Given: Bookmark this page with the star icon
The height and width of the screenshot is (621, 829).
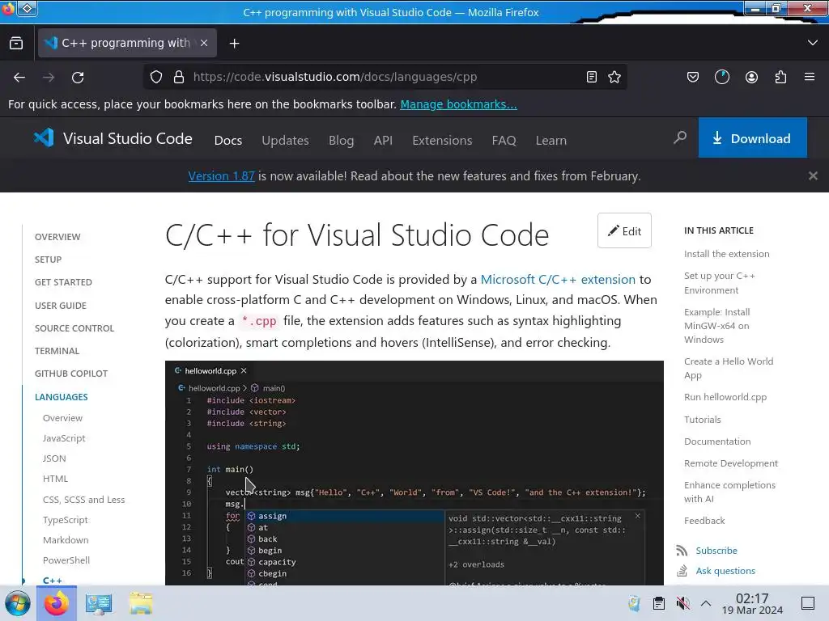Looking at the screenshot, I should pyautogui.click(x=614, y=77).
